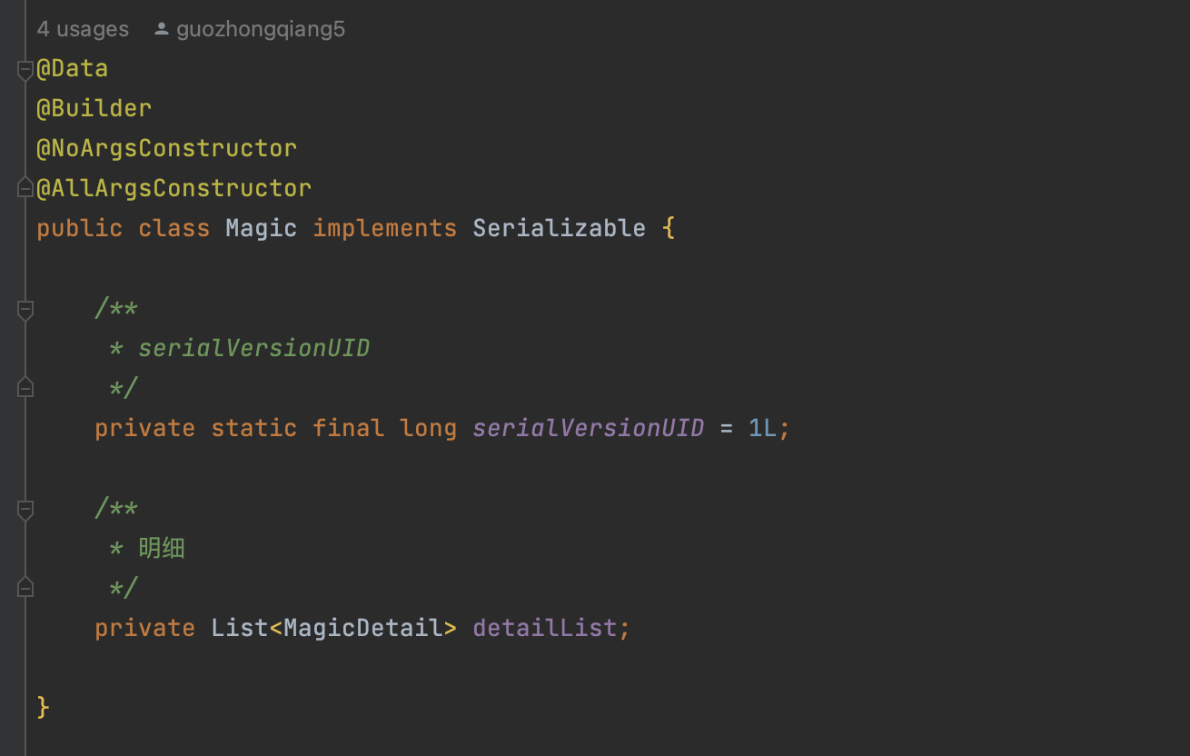Click the closing brace of the class

click(x=43, y=707)
